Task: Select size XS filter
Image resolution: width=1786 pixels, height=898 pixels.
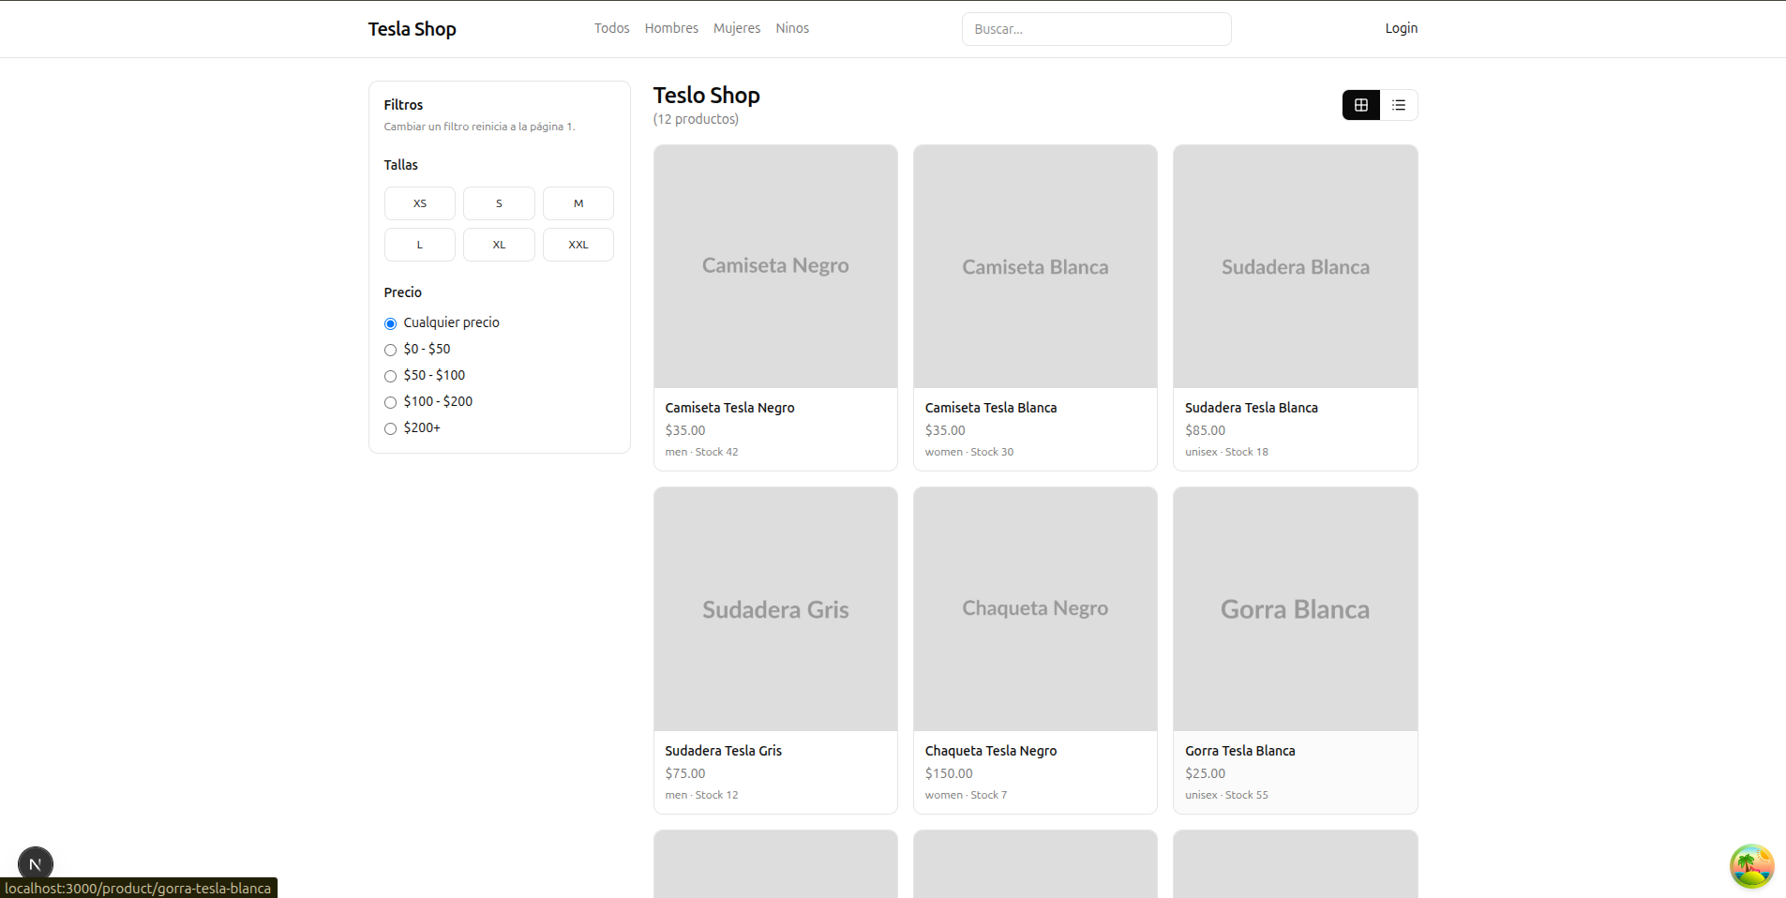Action: [419, 202]
